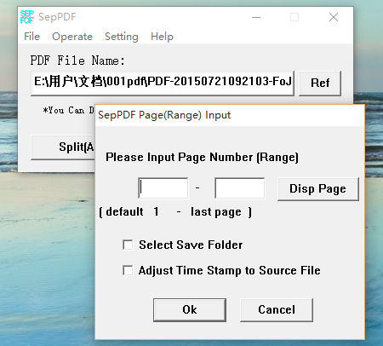Click the SepPDF main window title text
Screen dimensions: 383x346
(57, 17)
